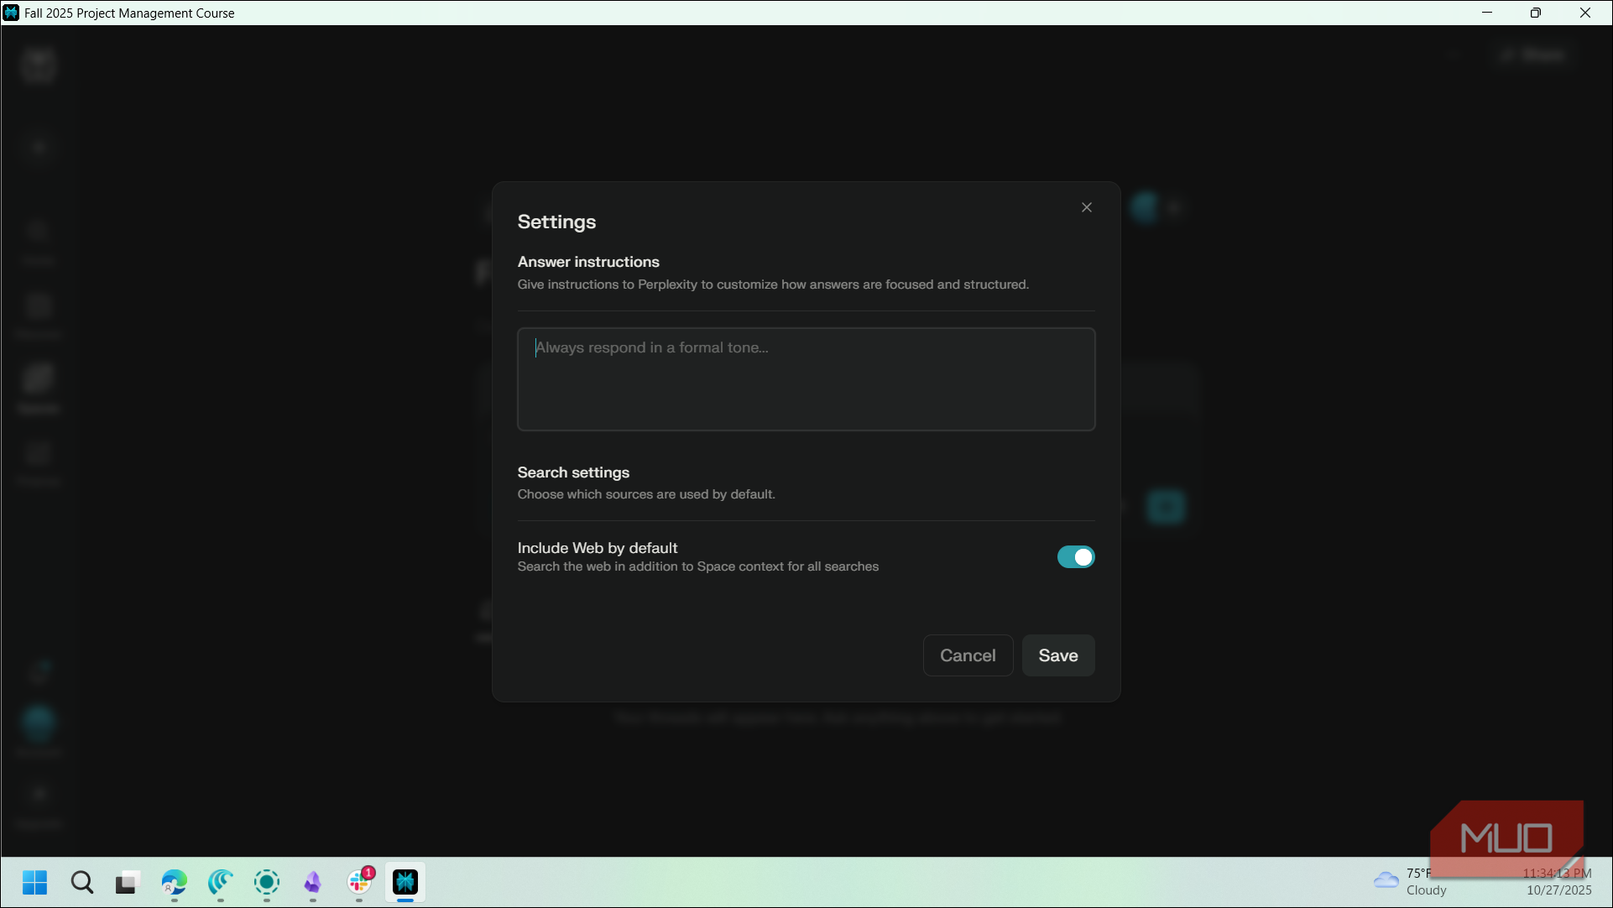Viewport: 1613px width, 908px height.
Task: Open the teal circular app in the taskbar
Action: click(267, 882)
